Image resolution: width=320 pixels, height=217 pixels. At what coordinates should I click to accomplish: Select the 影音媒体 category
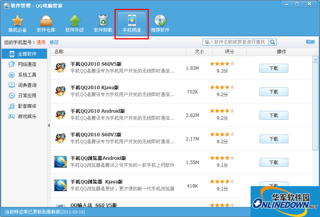(x=24, y=106)
